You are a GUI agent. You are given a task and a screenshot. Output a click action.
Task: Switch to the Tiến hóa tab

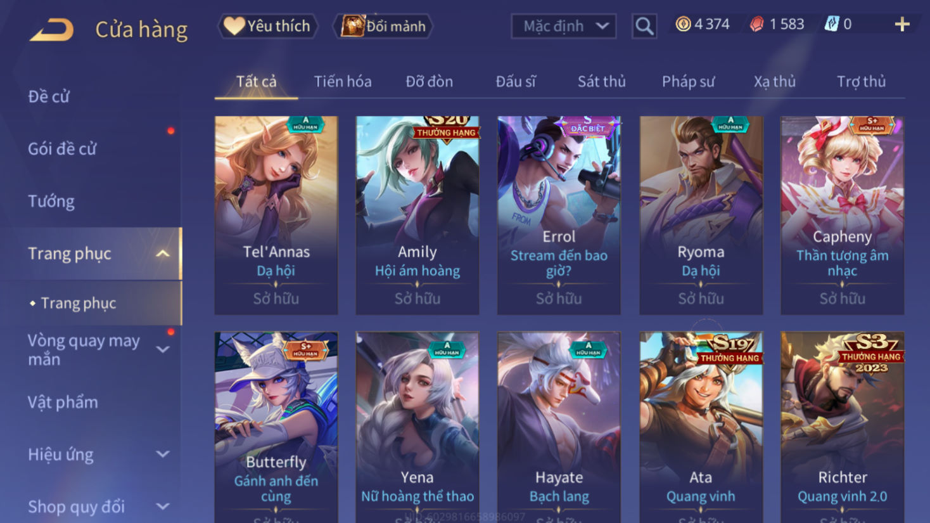343,82
